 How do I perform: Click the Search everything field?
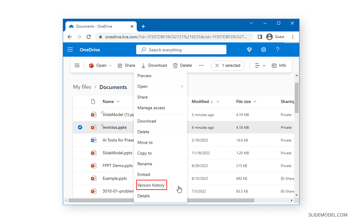[181, 50]
